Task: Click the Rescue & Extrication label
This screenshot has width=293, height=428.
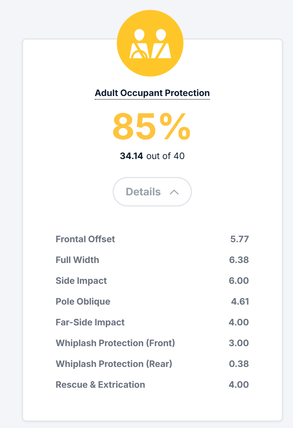Action: click(x=100, y=384)
